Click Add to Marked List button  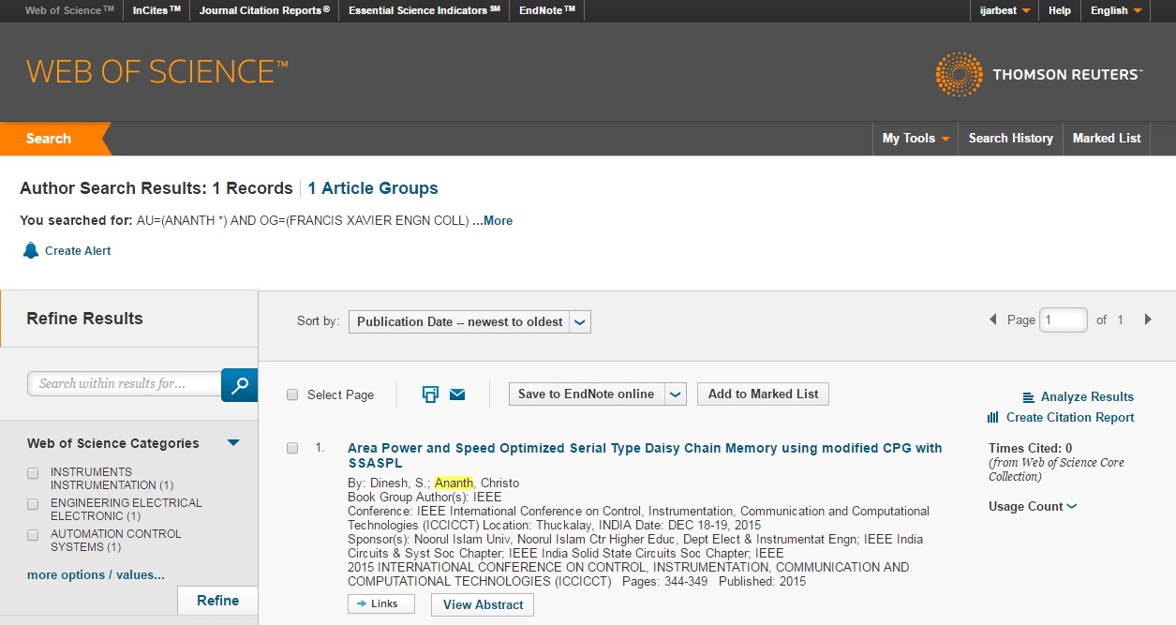(x=763, y=394)
